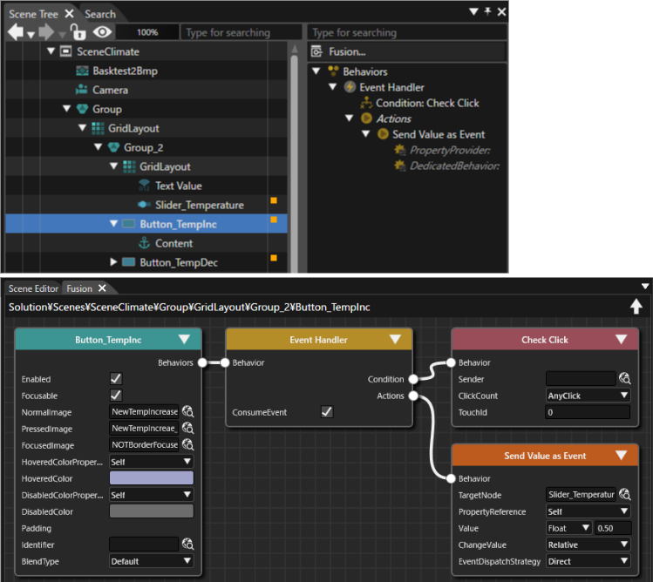This screenshot has width=653, height=582.
Task: Click the forward navigation arrow in Scene Tree
Action: [x=46, y=32]
